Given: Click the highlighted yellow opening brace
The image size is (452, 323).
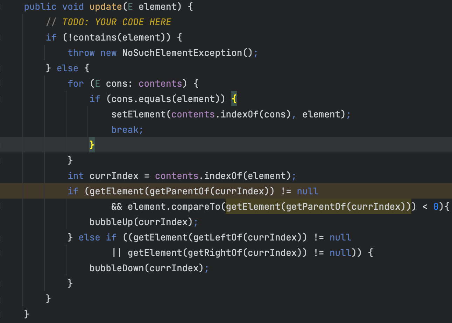Looking at the screenshot, I should click(234, 99).
